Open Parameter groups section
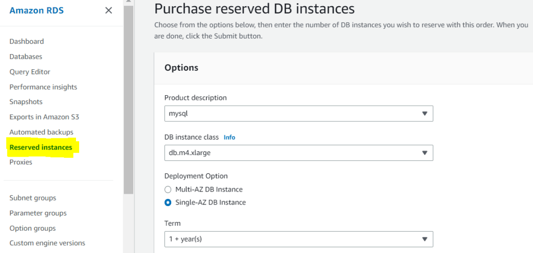This screenshot has height=253, width=533. 38,213
